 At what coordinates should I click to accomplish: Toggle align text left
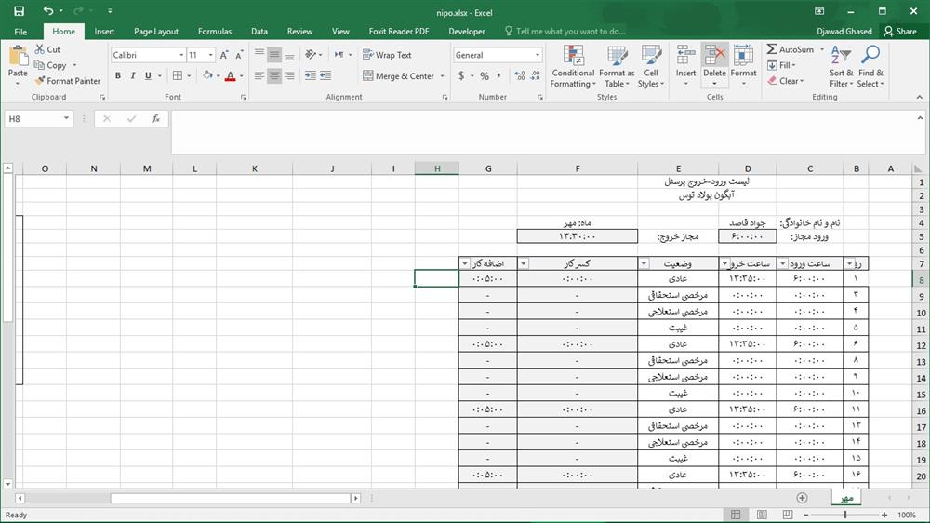pos(259,76)
